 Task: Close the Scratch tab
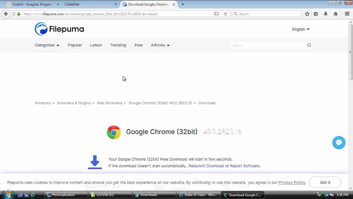(x=58, y=4)
